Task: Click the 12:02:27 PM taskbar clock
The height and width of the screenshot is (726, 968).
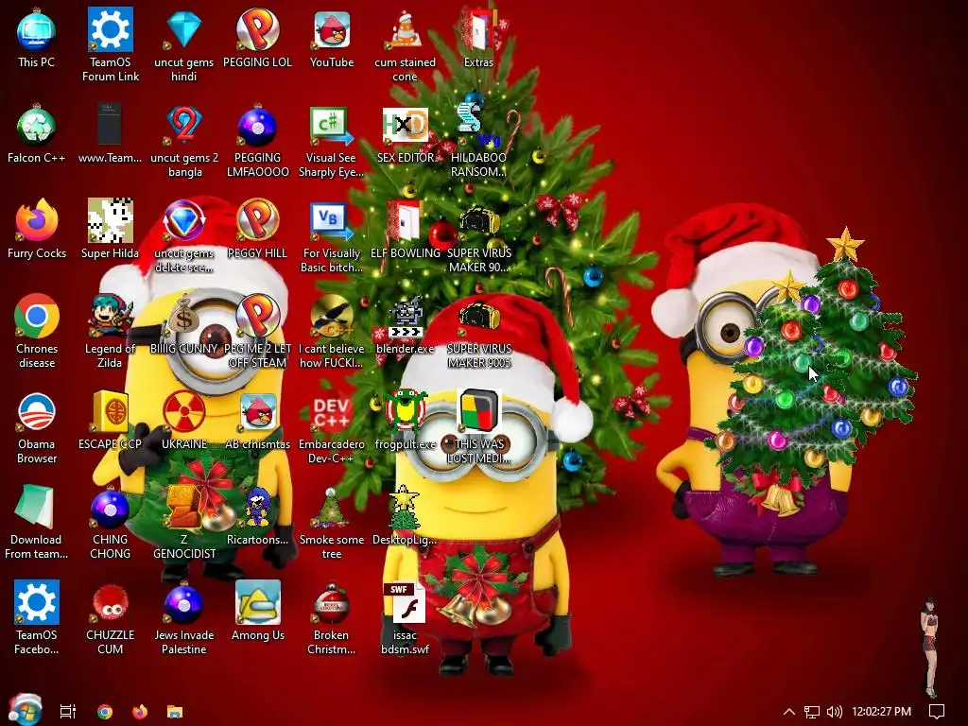Action: [881, 712]
